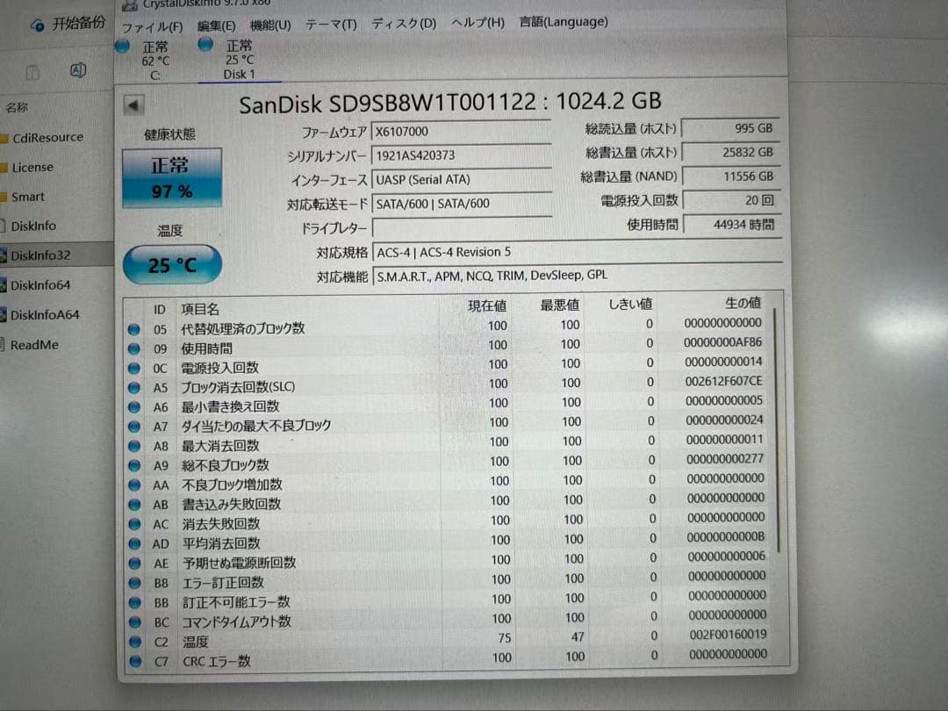Viewport: 948px width, 711px height.
Task: Select the ブロック消去回数(SLC) row name
Action: [238, 387]
